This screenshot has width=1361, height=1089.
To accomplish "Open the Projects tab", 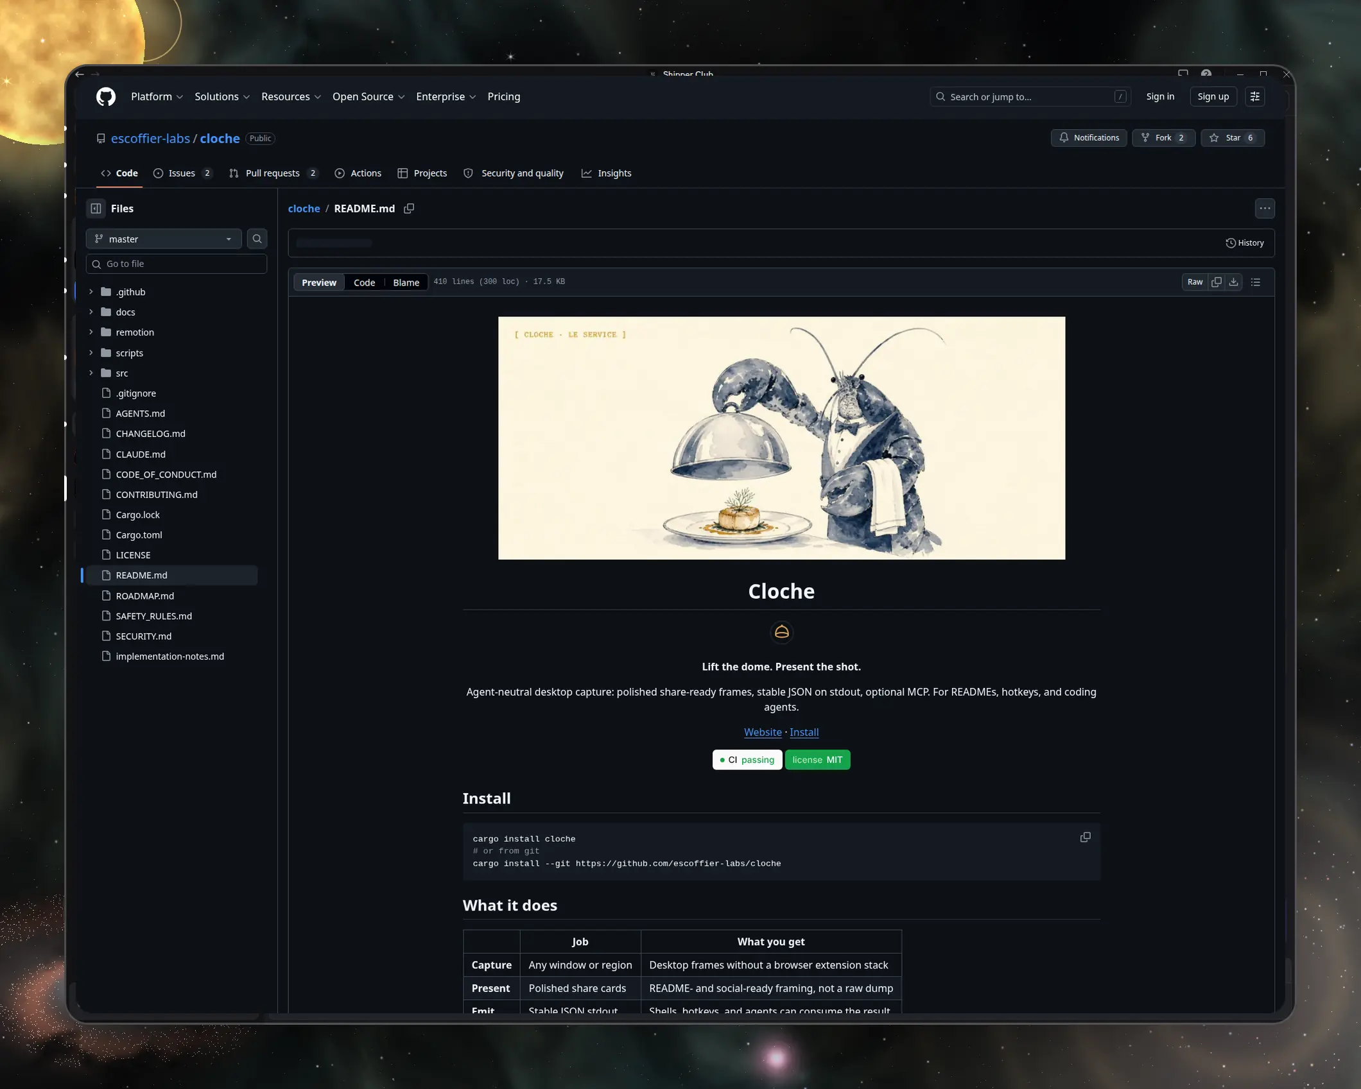I will [x=422, y=173].
